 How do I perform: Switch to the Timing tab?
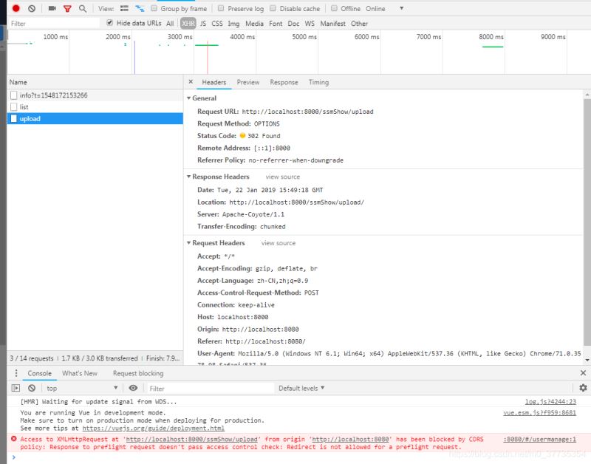point(318,82)
